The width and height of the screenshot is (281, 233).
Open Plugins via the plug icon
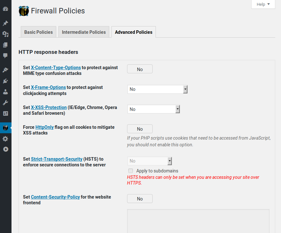[5, 81]
